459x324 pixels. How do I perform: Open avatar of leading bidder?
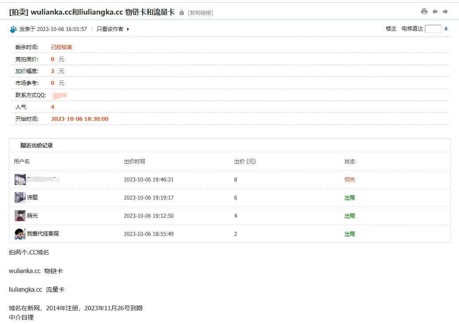(x=20, y=179)
